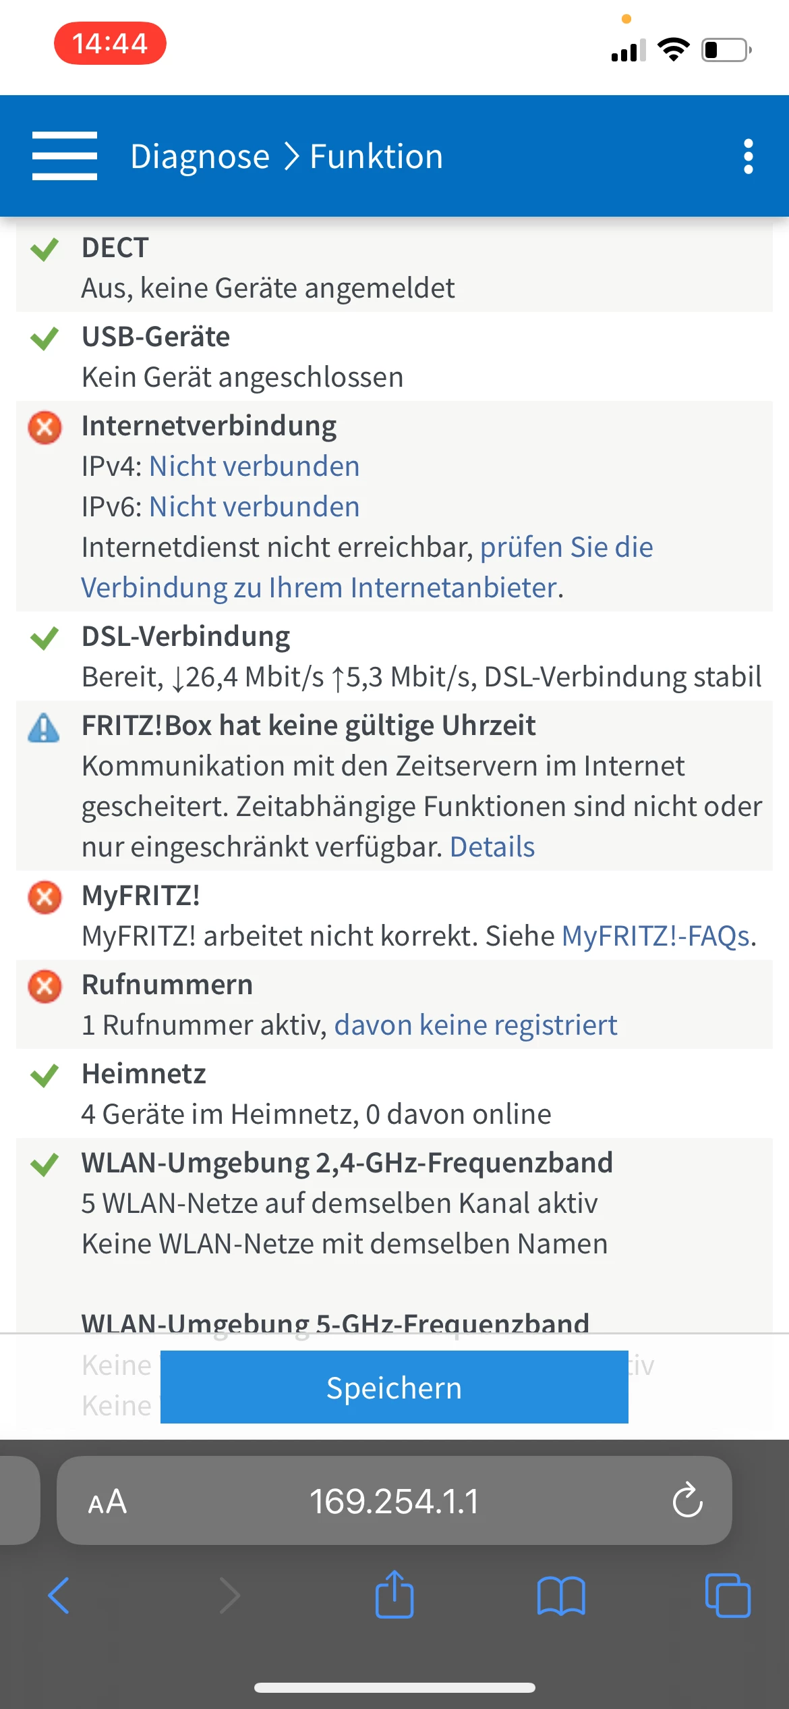Open the Details link for Uhrzeit

tap(492, 847)
